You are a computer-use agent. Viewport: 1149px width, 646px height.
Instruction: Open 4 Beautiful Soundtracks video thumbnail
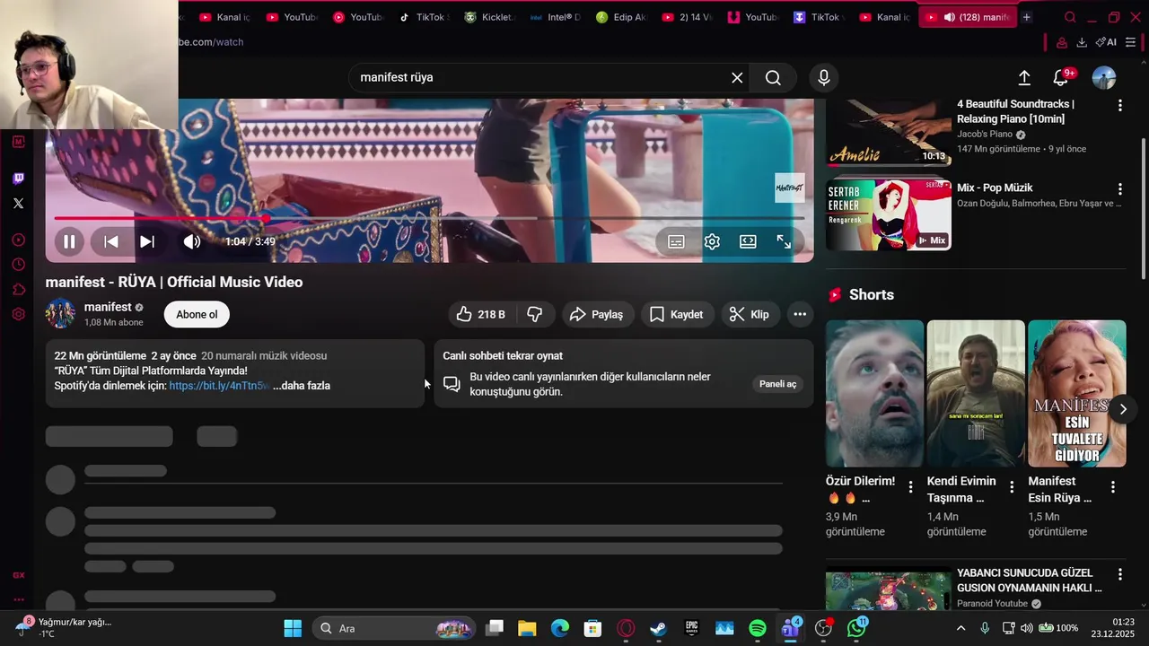pyautogui.click(x=889, y=132)
